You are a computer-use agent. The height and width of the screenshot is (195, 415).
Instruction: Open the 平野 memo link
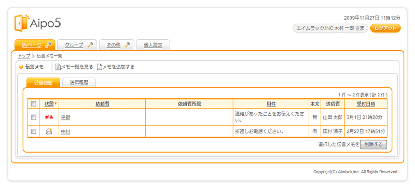(66, 117)
